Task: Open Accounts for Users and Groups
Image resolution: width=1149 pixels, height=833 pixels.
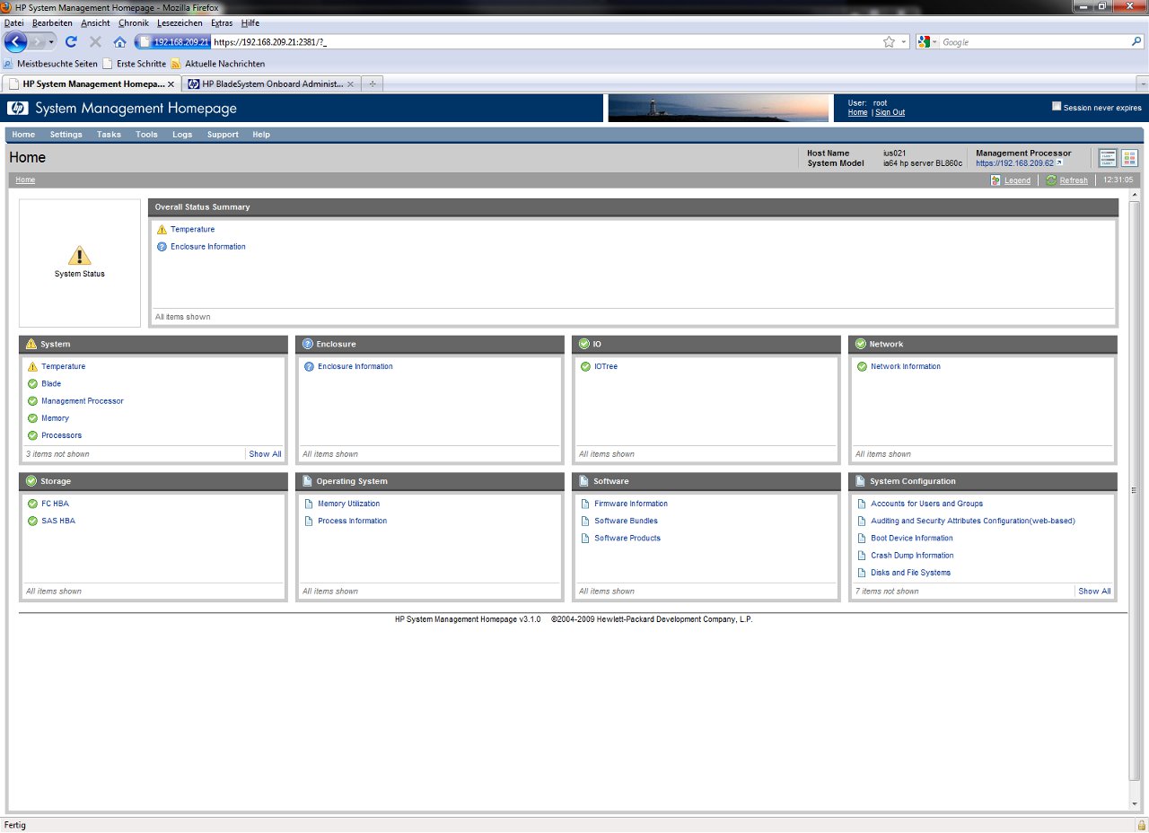Action: pyautogui.click(x=926, y=504)
